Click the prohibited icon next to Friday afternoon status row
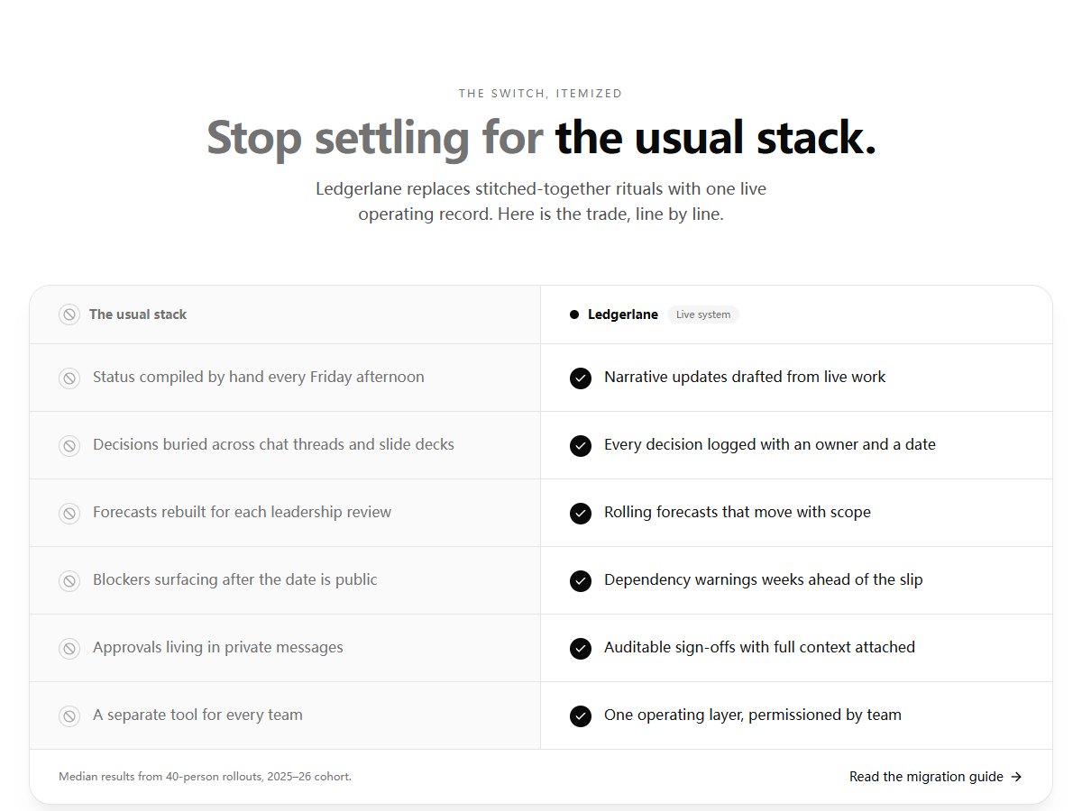 click(69, 378)
